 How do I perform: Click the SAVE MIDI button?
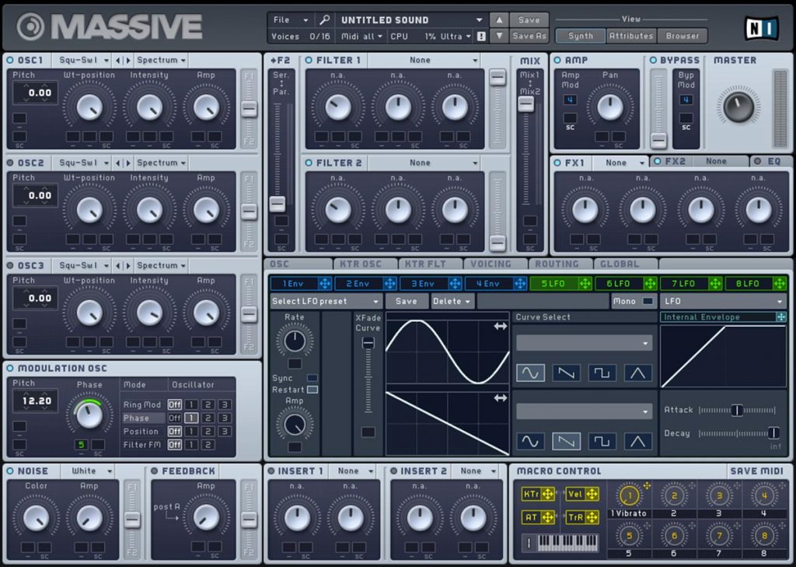tap(756, 471)
